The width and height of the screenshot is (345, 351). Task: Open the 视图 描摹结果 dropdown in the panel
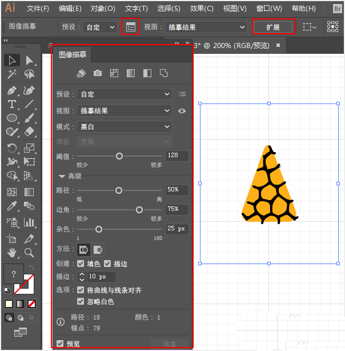pos(125,110)
